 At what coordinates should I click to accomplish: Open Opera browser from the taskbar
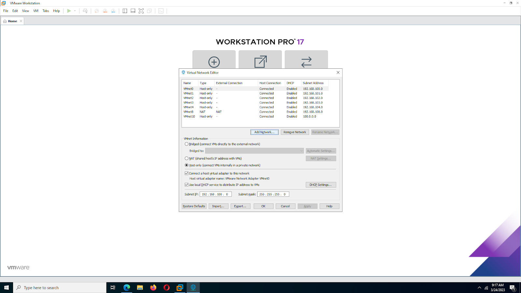166,287
